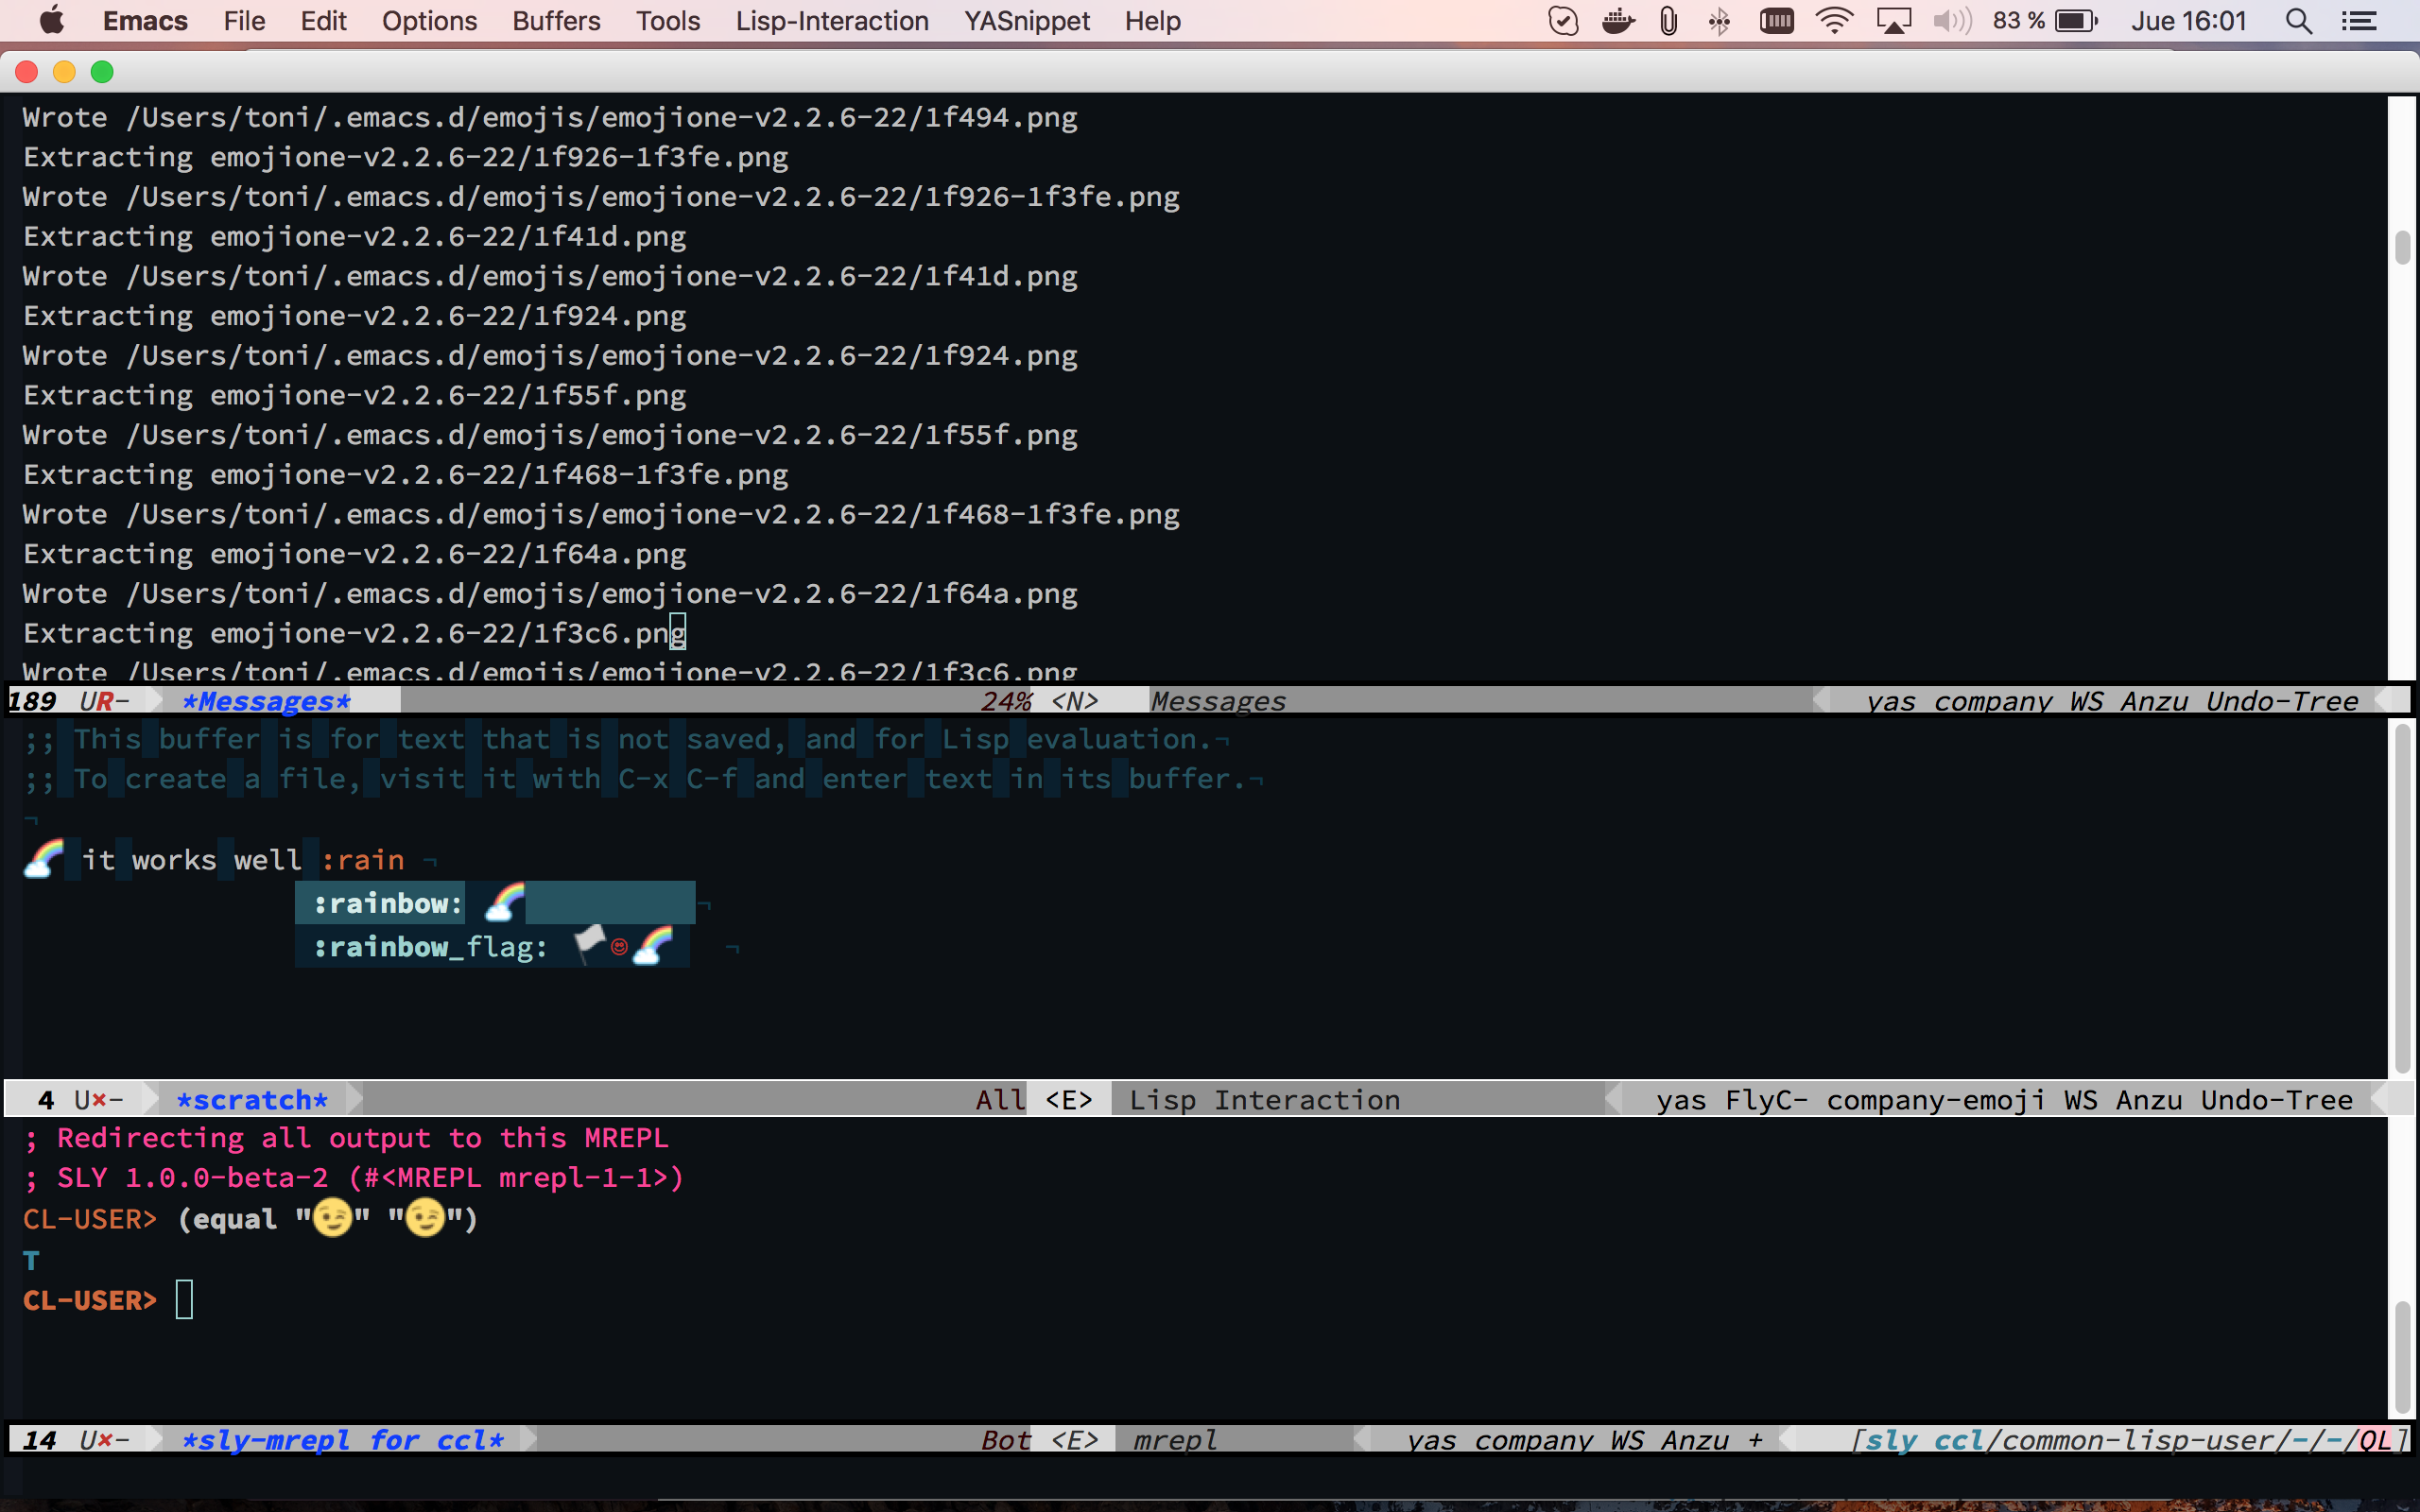The image size is (2420, 1512).
Task: Click the rainbow emoji in the scratch buffer
Action: pos(40,857)
